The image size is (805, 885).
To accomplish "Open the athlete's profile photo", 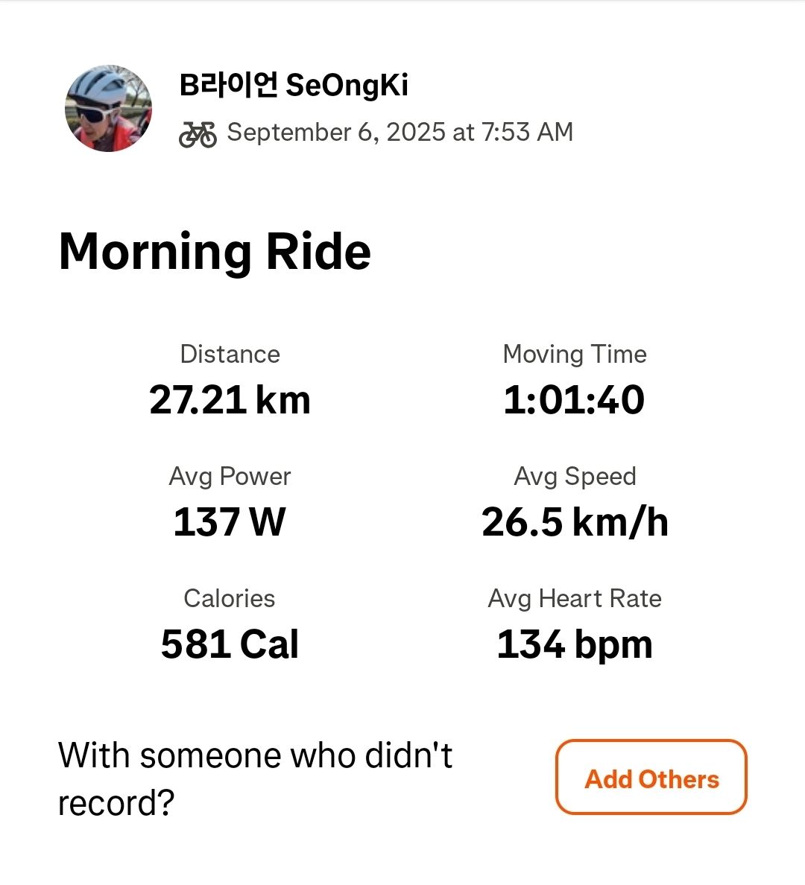I will (109, 109).
